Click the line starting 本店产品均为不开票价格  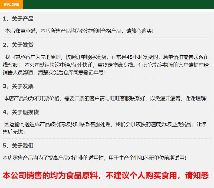pyautogui.click(x=106, y=98)
